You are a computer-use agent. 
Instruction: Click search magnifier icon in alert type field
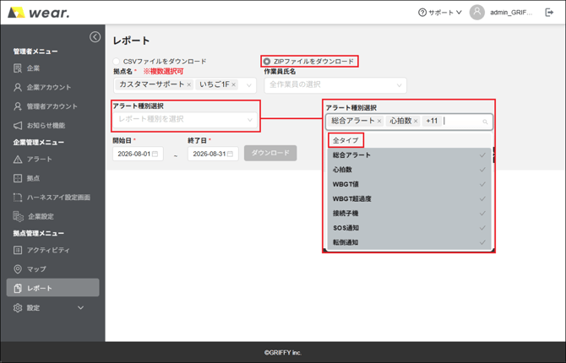pos(485,122)
